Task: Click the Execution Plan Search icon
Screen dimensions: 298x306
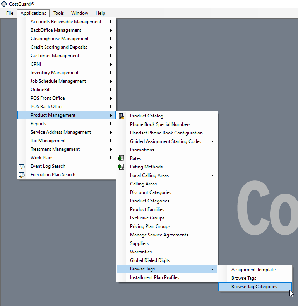Action: [x=22, y=175]
